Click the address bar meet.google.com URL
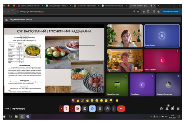Viewport: 184px width, 122px height. pyautogui.click(x=32, y=11)
